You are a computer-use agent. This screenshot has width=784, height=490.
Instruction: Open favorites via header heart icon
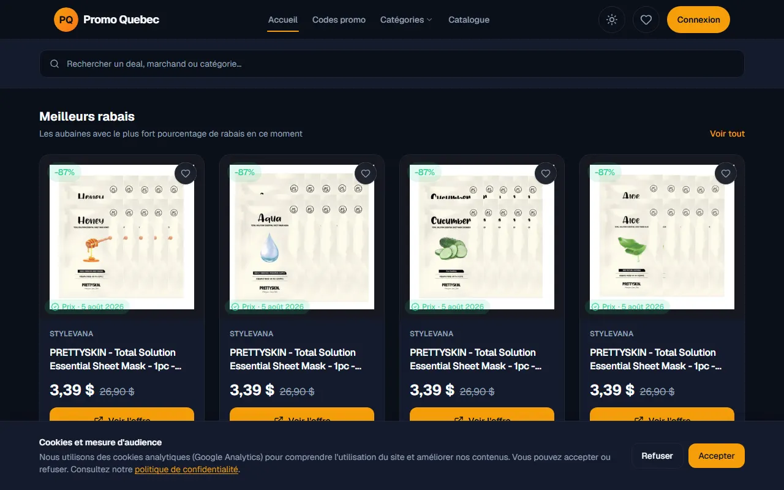[x=646, y=20]
